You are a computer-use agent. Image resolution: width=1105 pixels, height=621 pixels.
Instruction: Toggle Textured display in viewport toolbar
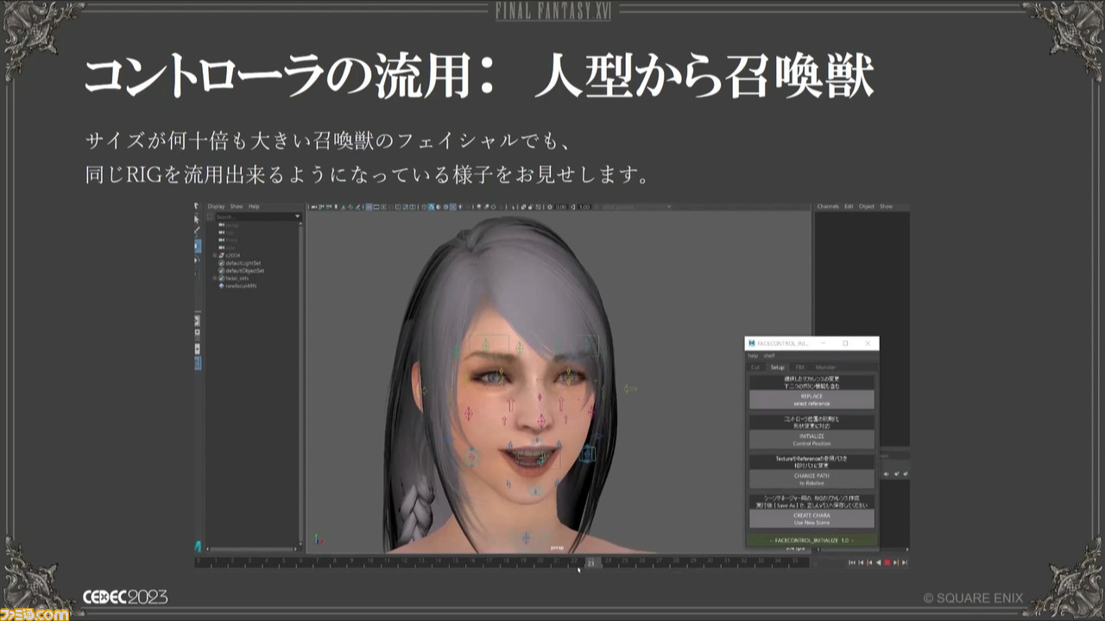coord(453,207)
